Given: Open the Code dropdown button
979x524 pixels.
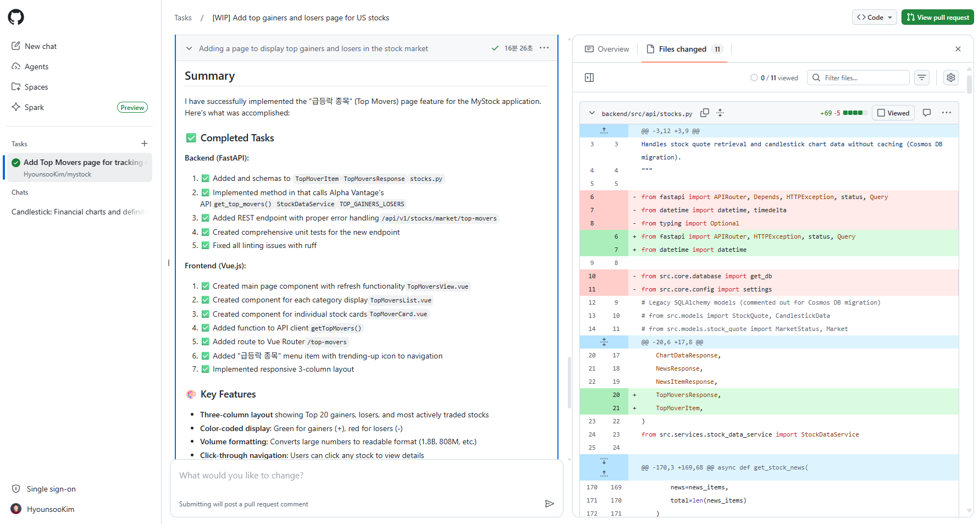Looking at the screenshot, I should (x=874, y=17).
